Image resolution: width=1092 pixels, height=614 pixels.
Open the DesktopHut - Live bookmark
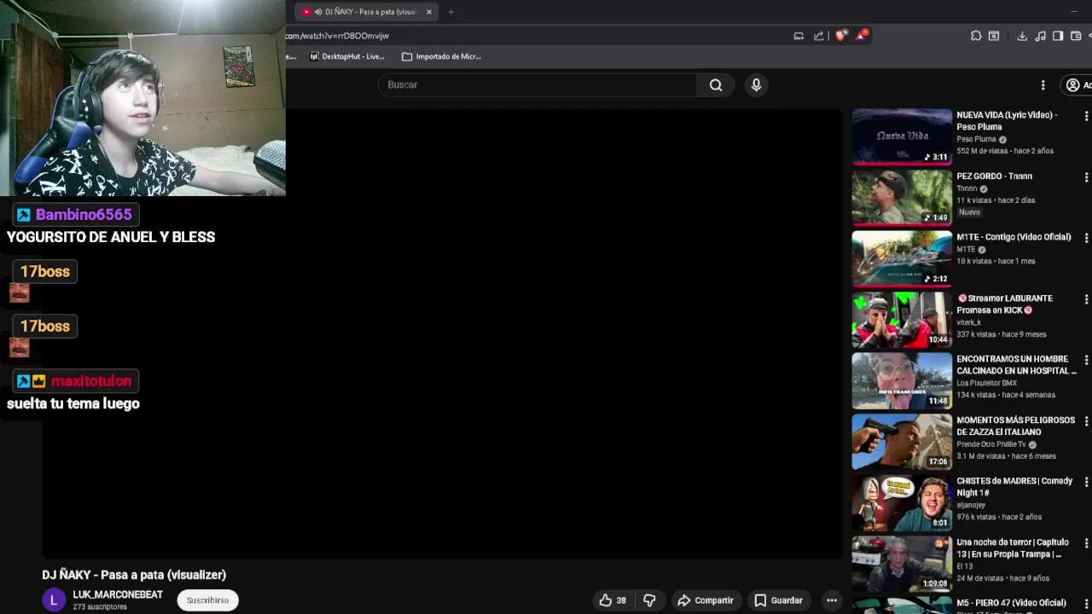346,56
